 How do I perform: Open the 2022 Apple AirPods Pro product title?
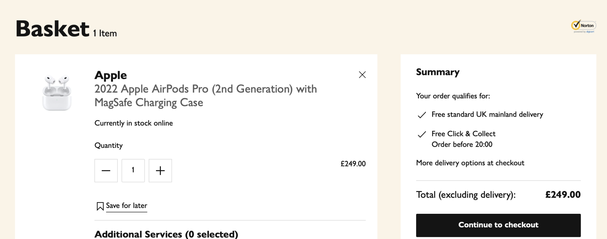pyautogui.click(x=205, y=96)
